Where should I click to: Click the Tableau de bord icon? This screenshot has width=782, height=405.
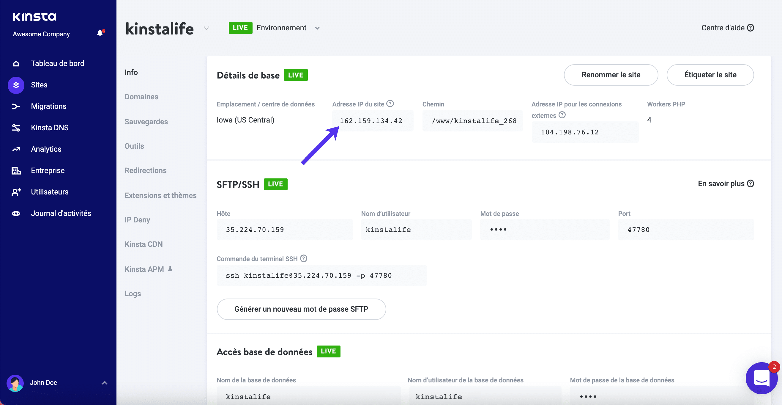(x=15, y=63)
